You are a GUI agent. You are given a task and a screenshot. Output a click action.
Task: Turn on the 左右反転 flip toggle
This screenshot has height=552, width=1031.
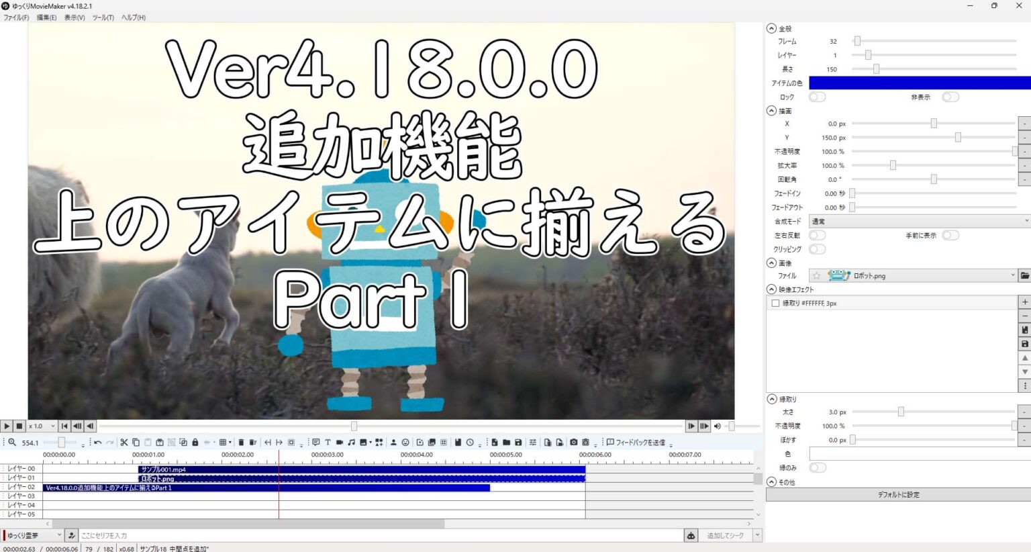[x=818, y=235]
